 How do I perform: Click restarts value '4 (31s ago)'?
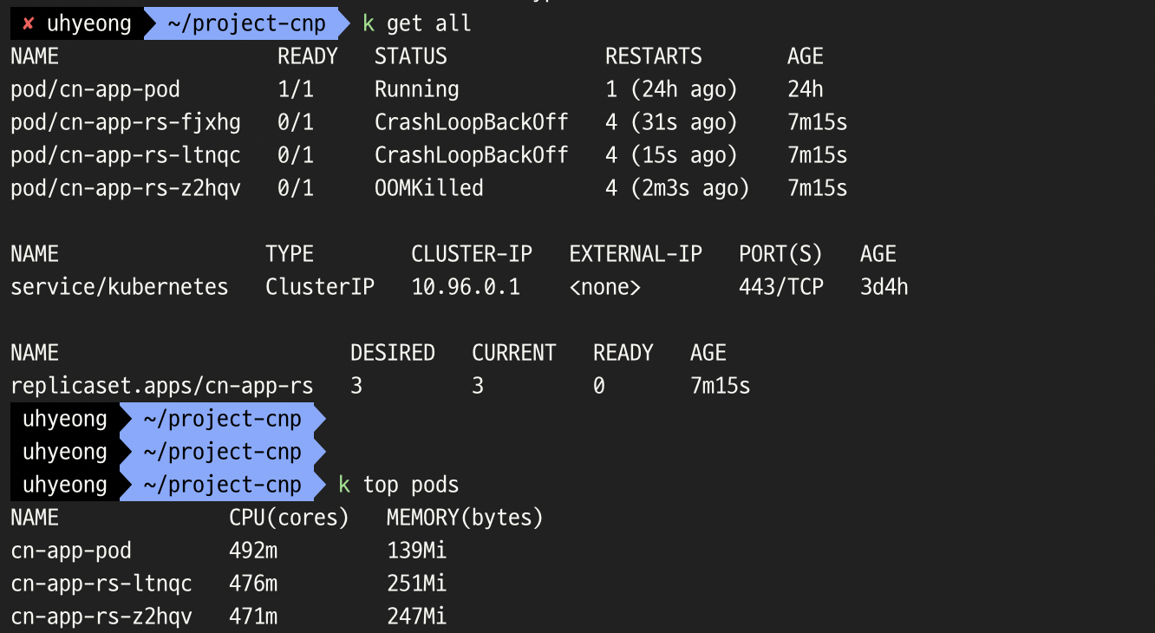tap(671, 122)
